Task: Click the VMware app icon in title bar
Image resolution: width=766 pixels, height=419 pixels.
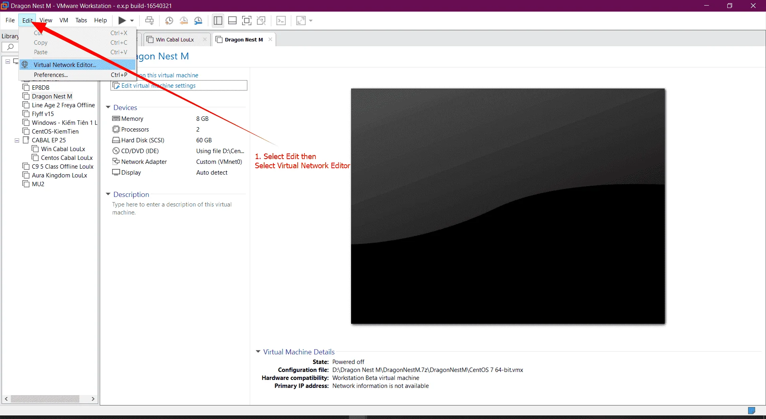Action: [5, 6]
